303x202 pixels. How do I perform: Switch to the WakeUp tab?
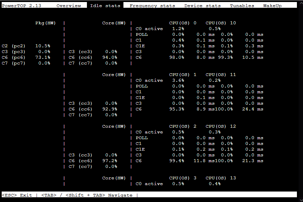coord(273,6)
